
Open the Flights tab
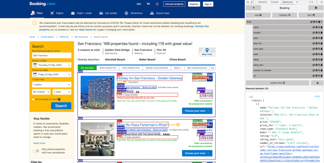tap(57, 13)
